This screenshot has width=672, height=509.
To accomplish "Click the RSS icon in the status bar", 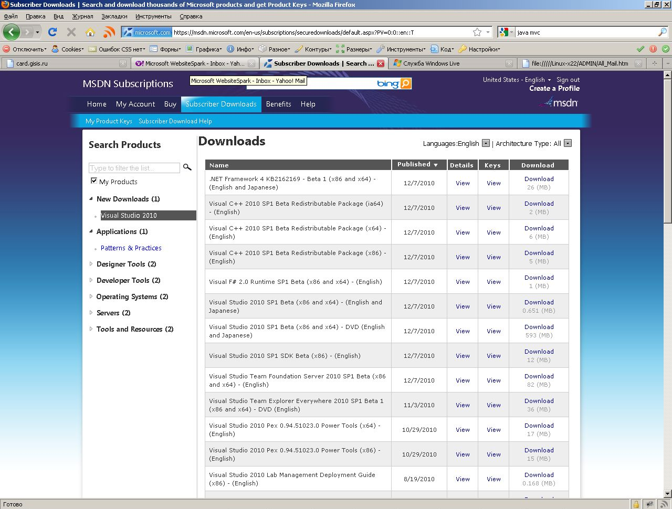I will coord(664,504).
